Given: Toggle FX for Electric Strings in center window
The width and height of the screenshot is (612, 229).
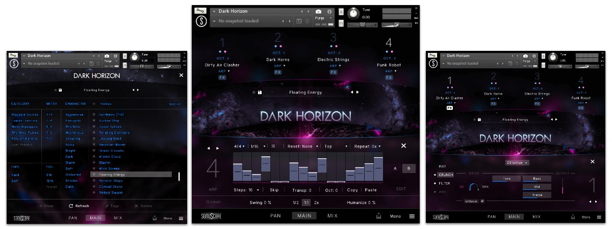Looking at the screenshot, I should 333,72.
